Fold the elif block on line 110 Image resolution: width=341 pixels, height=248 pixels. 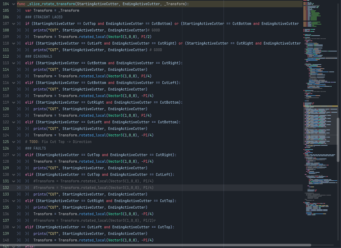pyautogui.click(x=13, y=43)
